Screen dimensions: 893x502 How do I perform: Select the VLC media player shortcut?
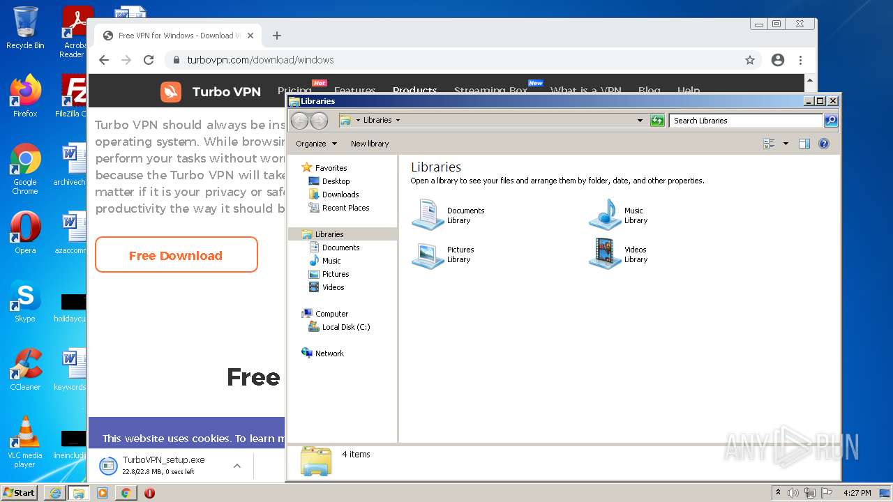click(x=25, y=442)
